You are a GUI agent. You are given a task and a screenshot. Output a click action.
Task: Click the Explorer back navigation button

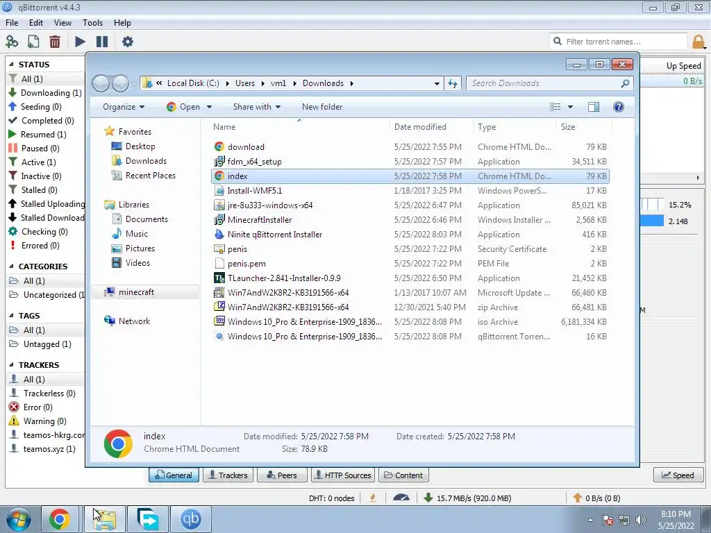coord(101,83)
